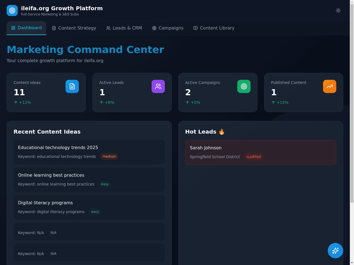Screen dimensions: 354x265
Task: Click the Content Ideas count 11
Action: (19, 92)
